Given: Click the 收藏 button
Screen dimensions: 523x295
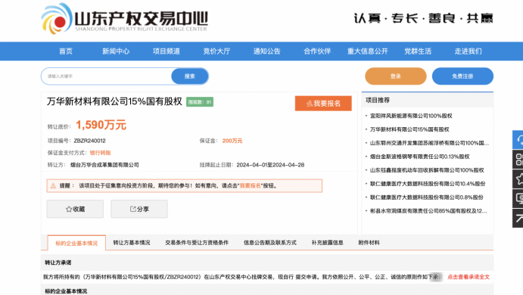Looking at the screenshot, I should point(75,209).
